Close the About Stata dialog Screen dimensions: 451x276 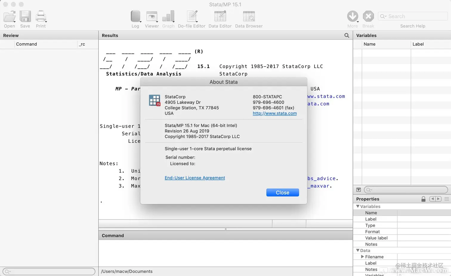click(282, 192)
